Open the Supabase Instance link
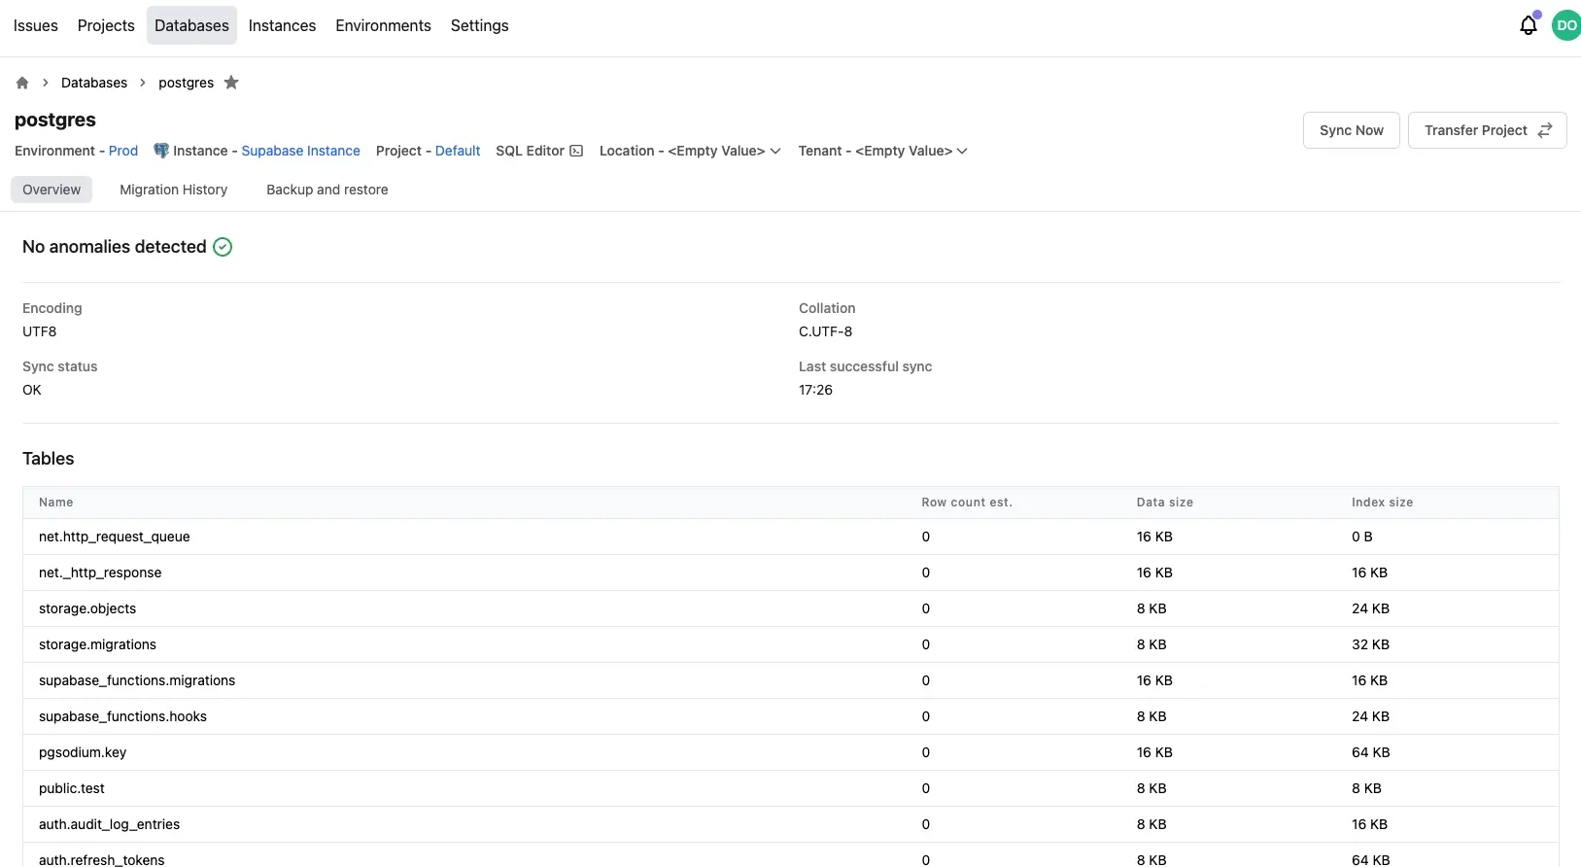 pos(300,151)
